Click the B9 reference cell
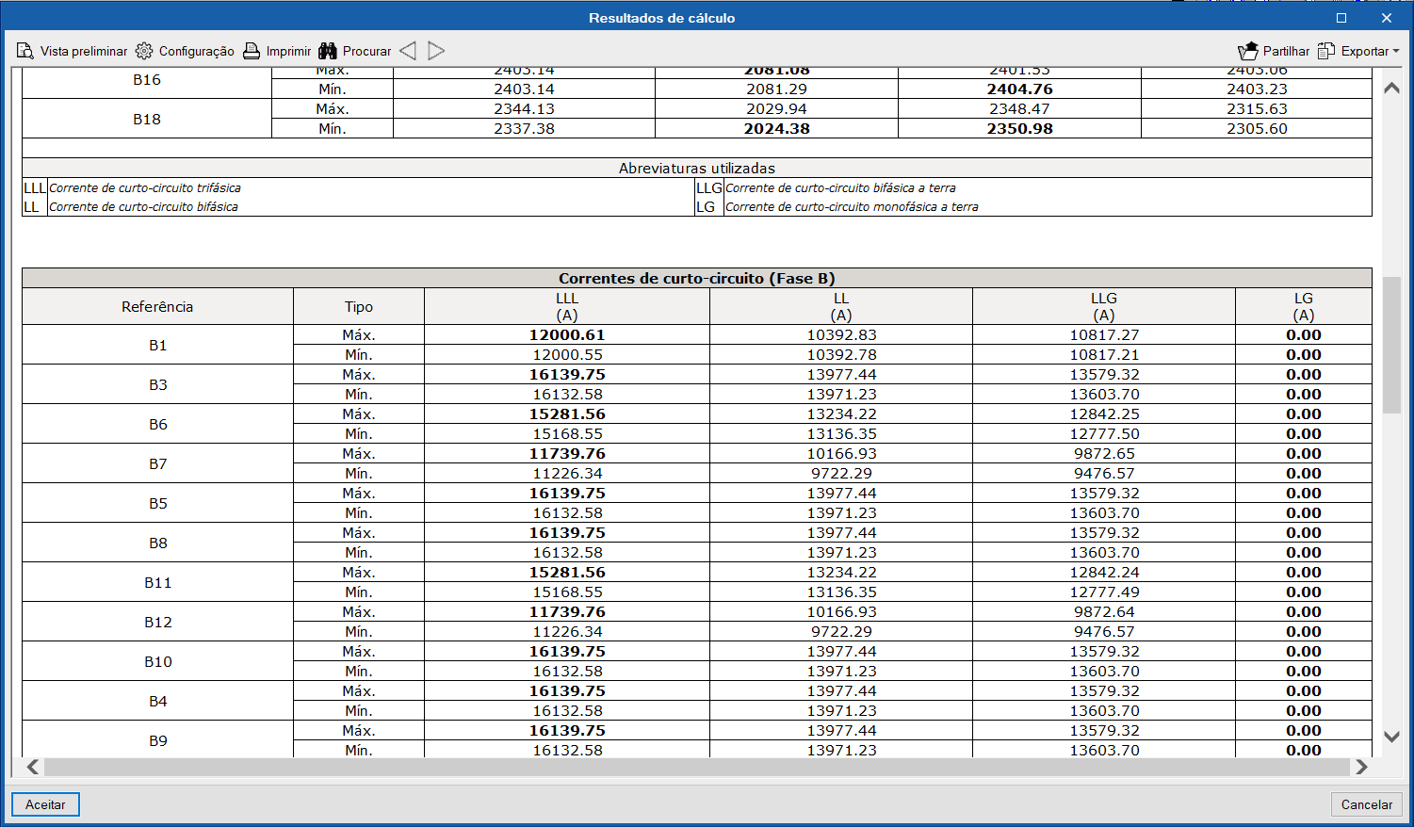This screenshot has height=827, width=1414. [157, 740]
